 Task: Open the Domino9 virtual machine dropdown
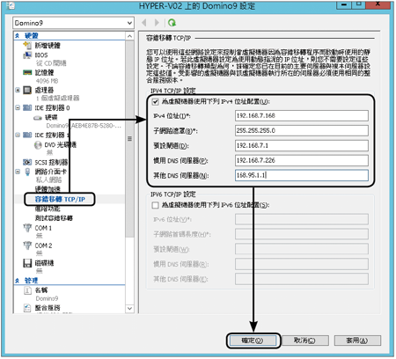pyautogui.click(x=73, y=23)
